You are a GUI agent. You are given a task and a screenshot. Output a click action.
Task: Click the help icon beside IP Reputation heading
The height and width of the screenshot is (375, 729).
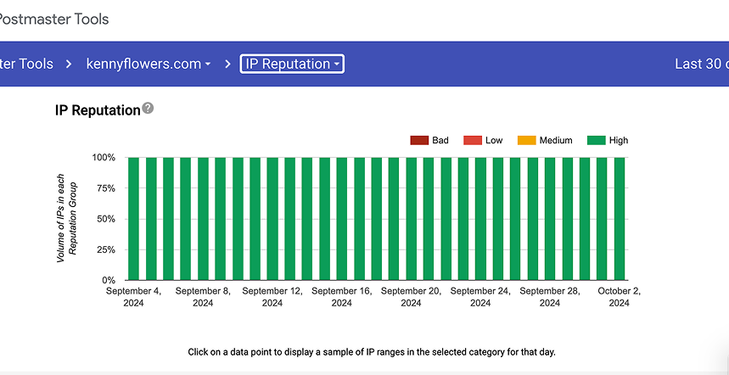click(149, 109)
